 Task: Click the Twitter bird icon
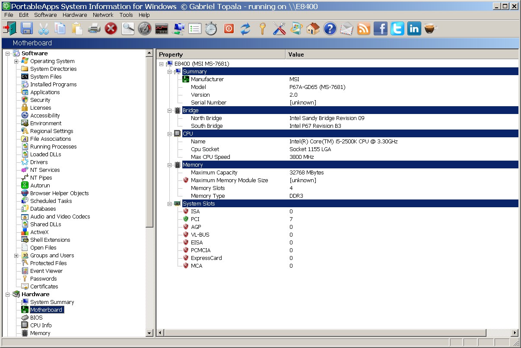point(397,28)
